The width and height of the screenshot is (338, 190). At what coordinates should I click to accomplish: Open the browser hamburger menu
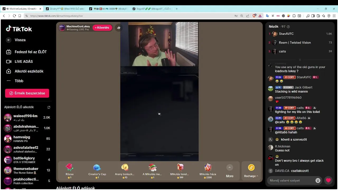click(x=334, y=16)
